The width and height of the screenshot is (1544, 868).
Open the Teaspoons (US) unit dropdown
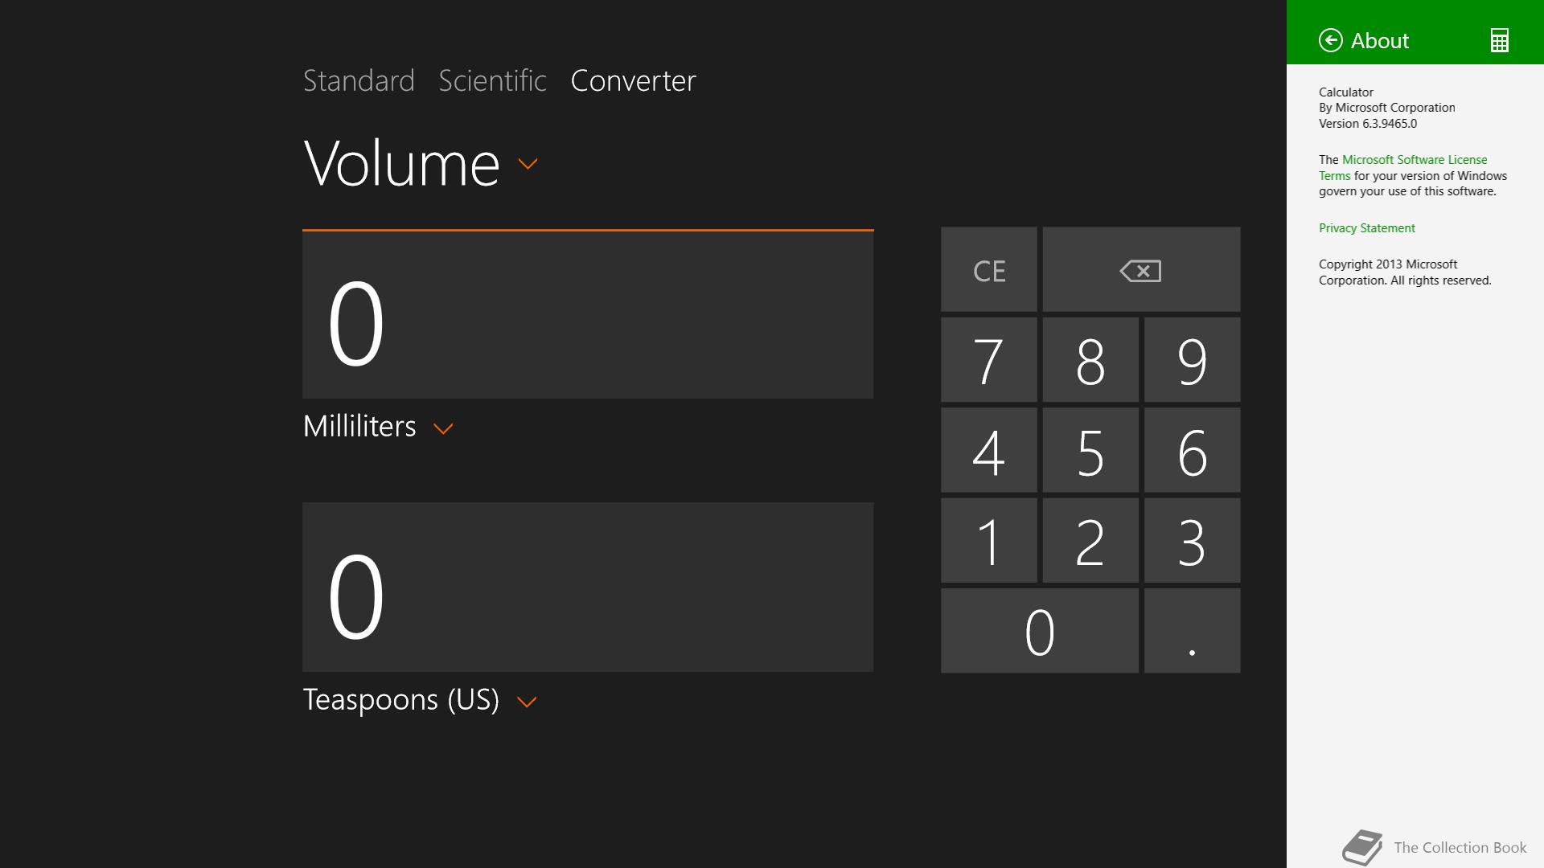point(527,702)
